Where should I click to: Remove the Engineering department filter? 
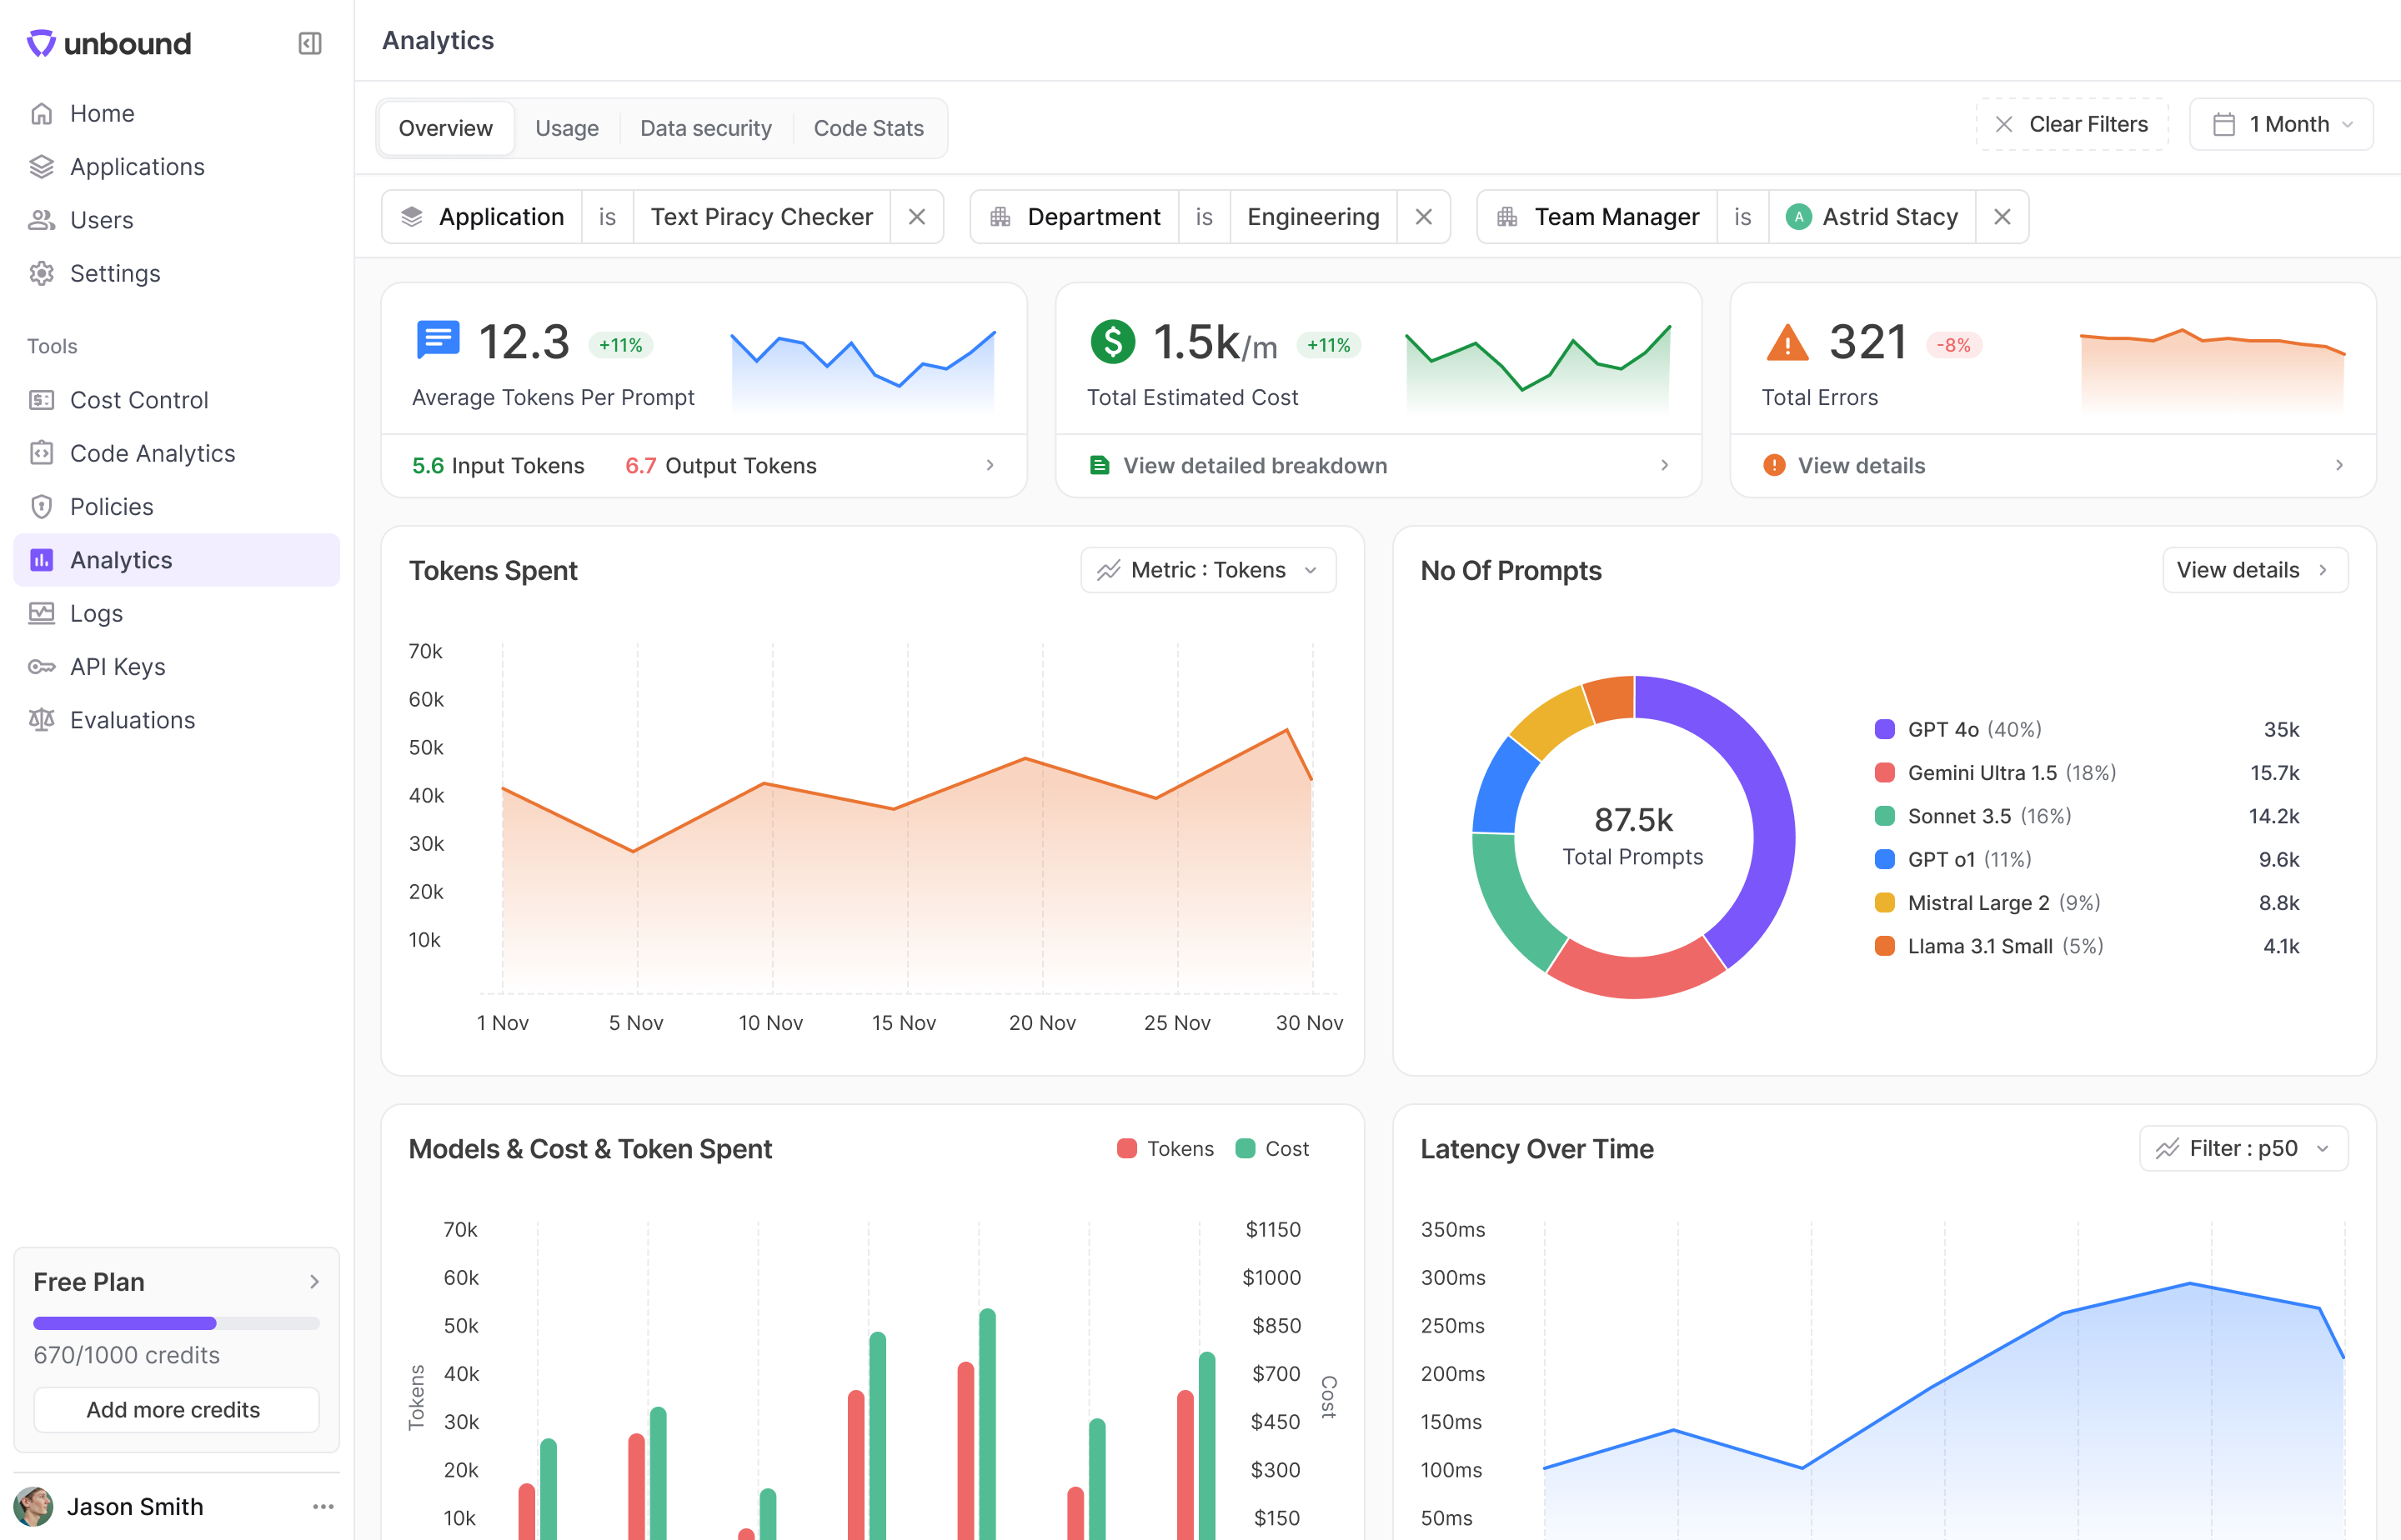click(1424, 217)
